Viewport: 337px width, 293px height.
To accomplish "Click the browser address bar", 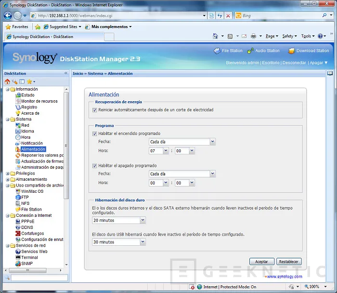I will 118,16.
